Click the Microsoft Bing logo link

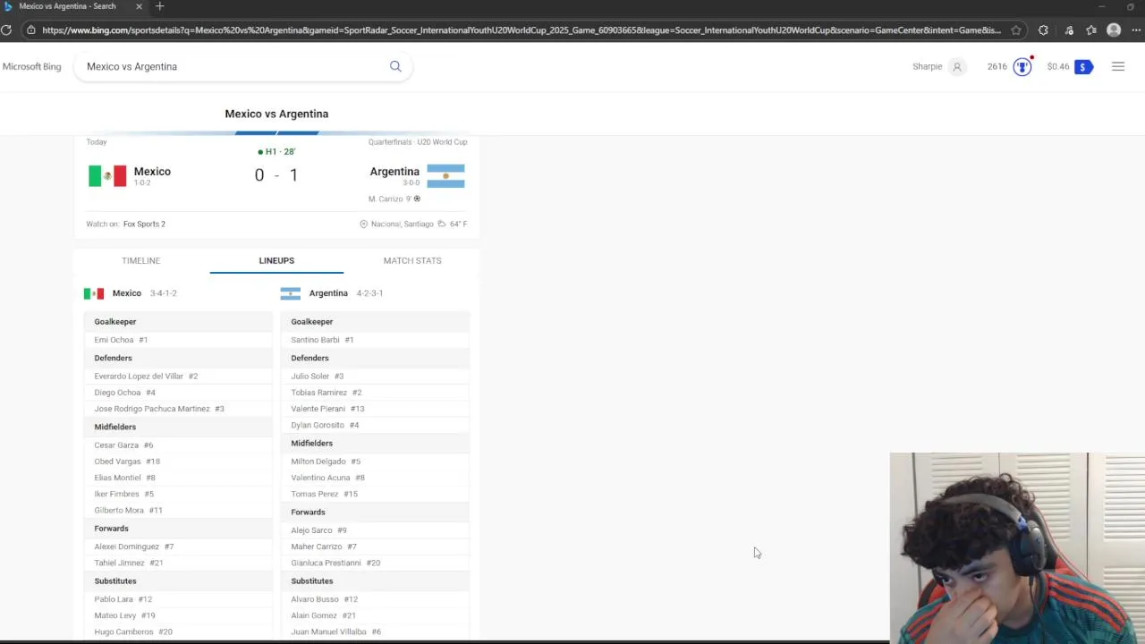(31, 66)
